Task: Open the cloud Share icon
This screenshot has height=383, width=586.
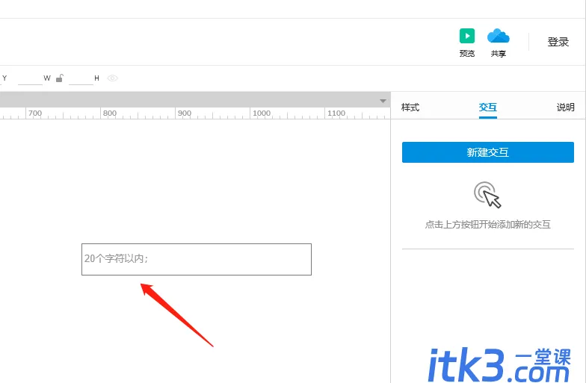Action: [x=498, y=36]
